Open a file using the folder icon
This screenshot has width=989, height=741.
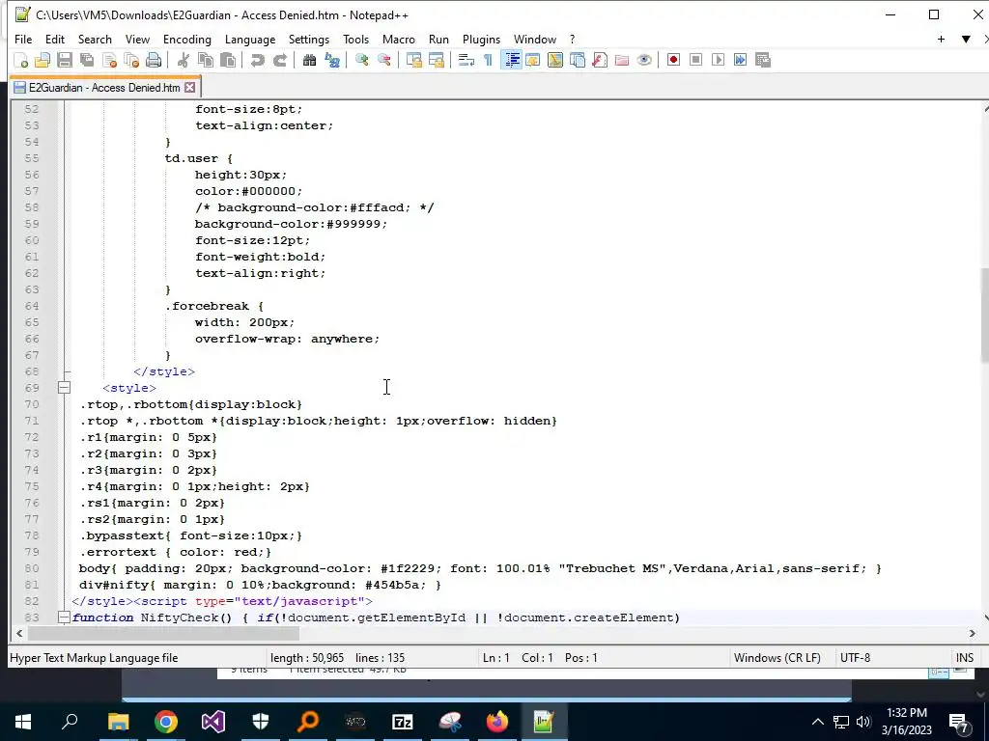[x=42, y=60]
